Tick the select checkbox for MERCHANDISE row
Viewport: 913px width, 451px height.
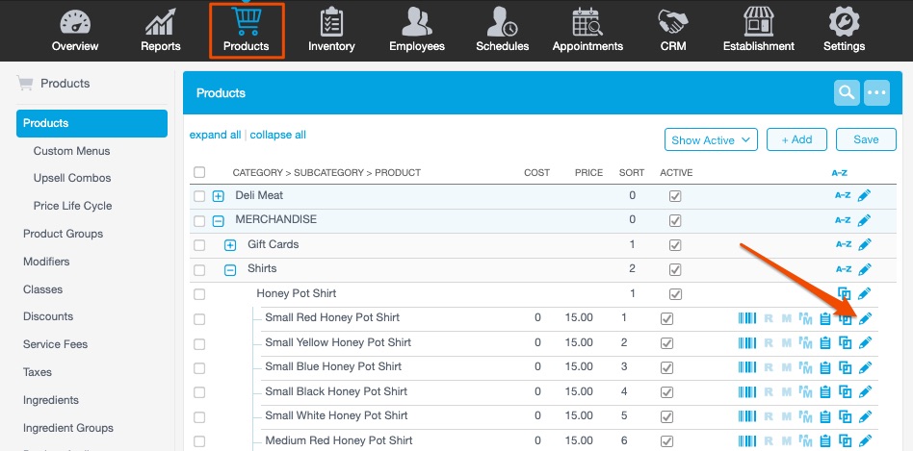[x=199, y=221]
